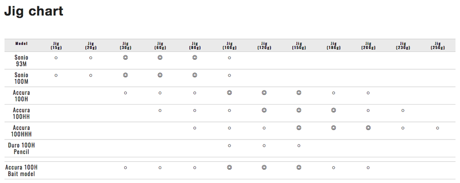Click the Duro 100H Pencil row label
Image resolution: width=460 pixels, height=183 pixels.
pyautogui.click(x=22, y=149)
